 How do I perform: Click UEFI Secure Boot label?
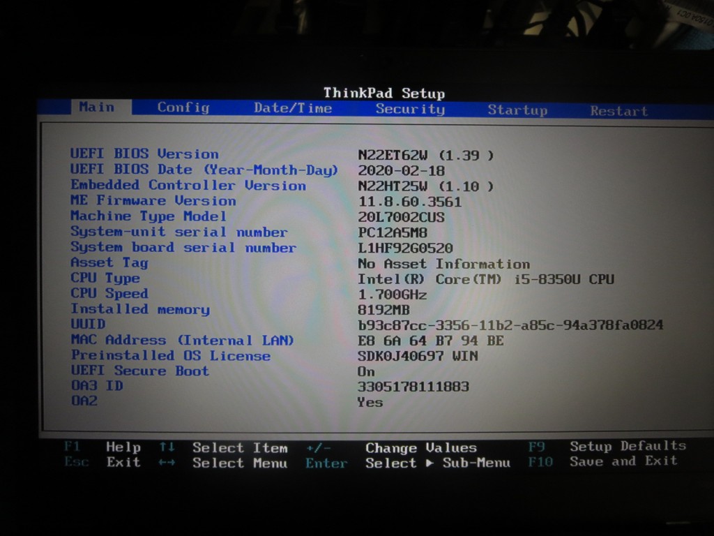139,371
